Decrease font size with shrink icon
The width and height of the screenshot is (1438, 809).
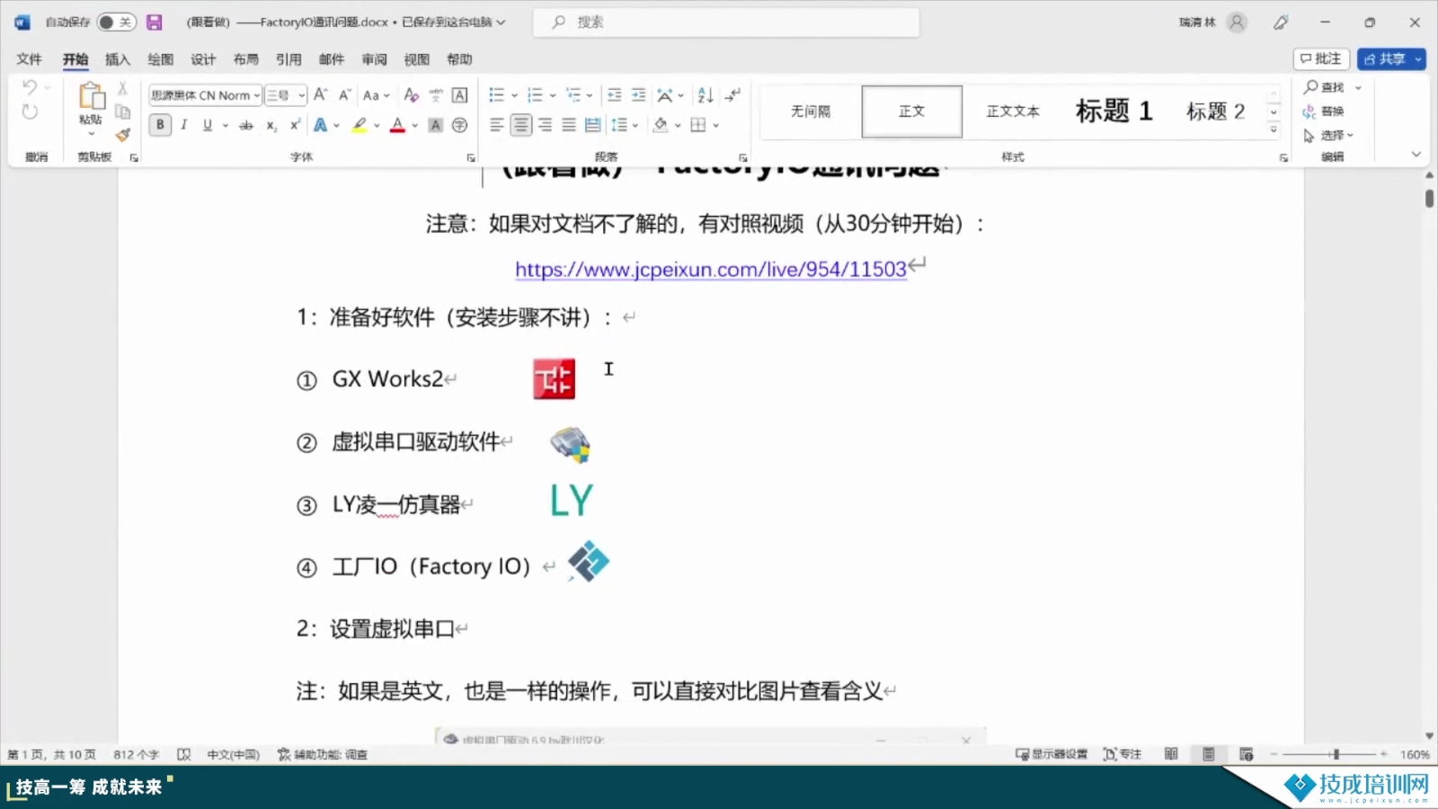pos(344,94)
